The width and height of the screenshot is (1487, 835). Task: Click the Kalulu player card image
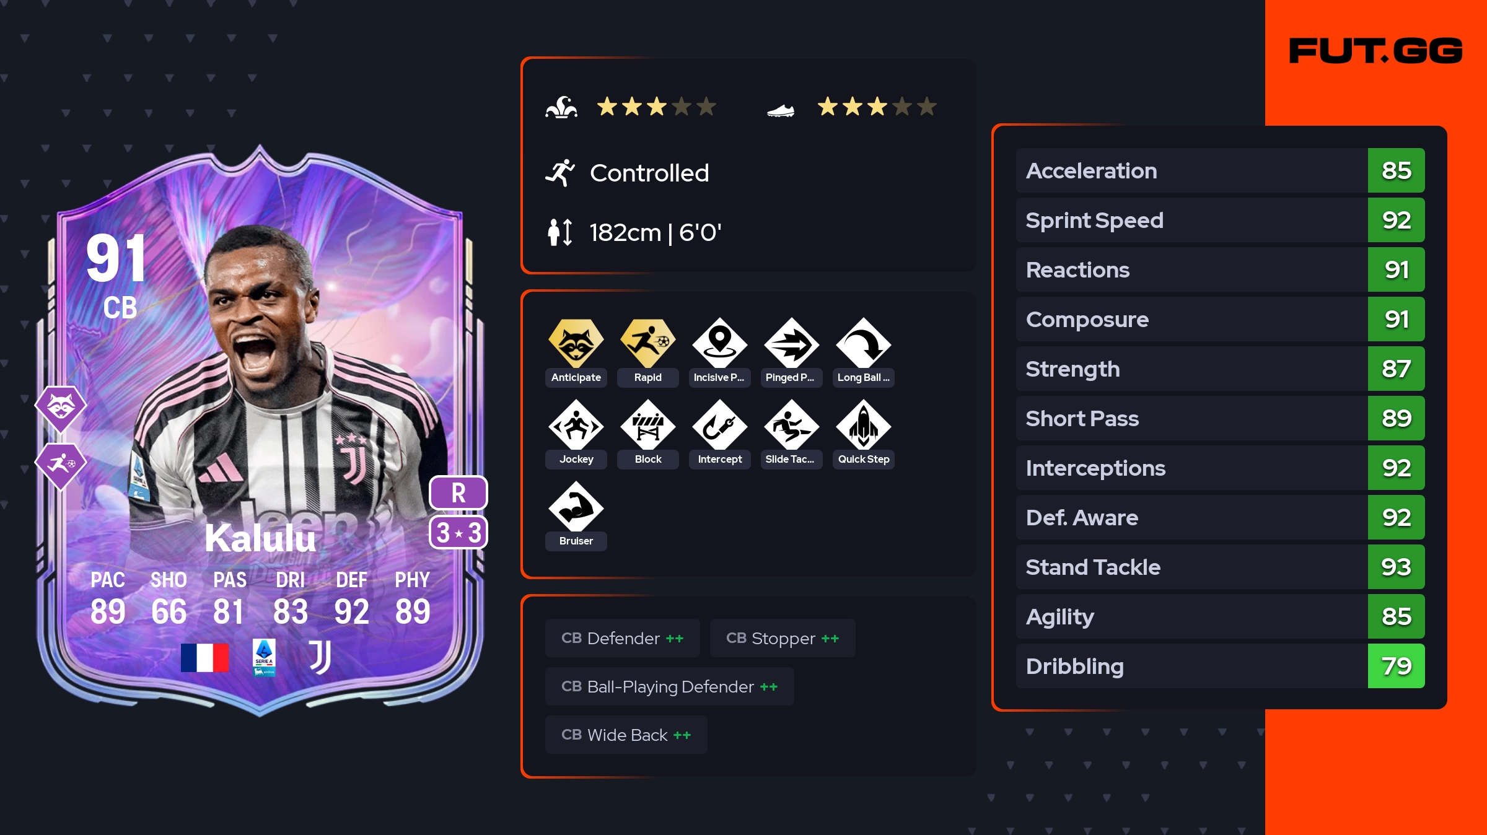(260, 431)
